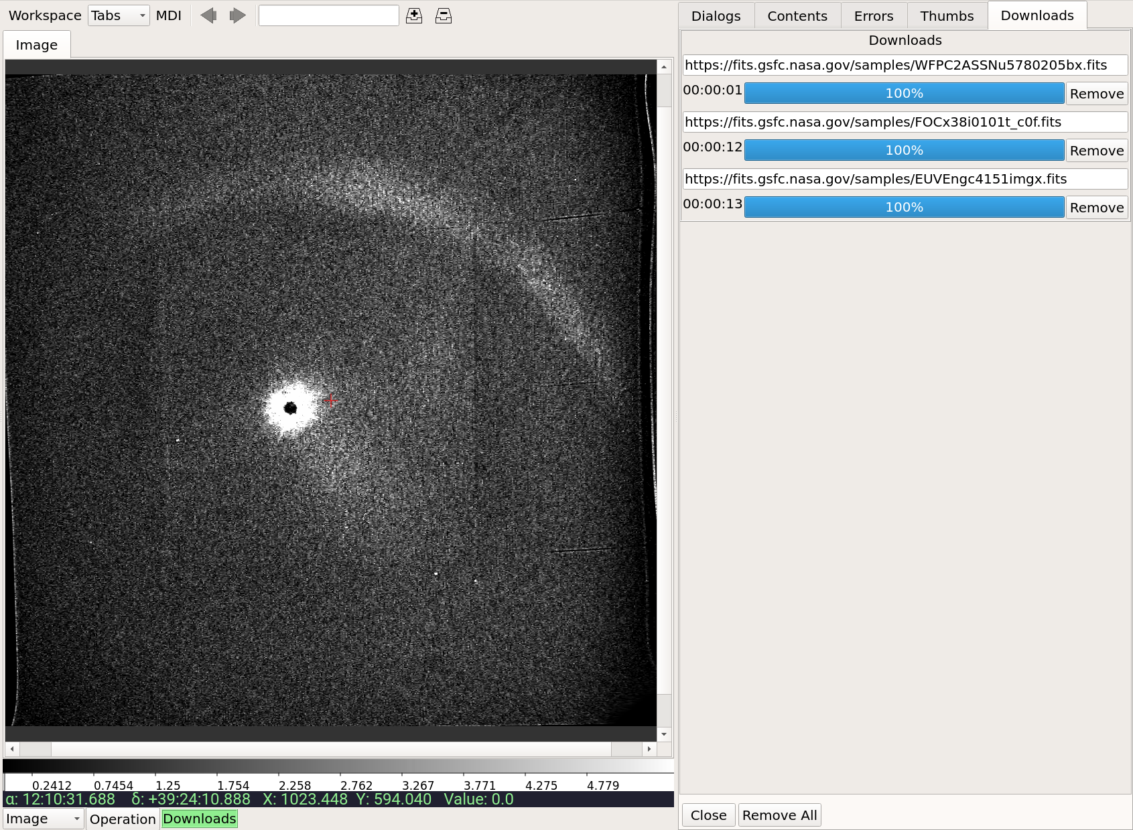
Task: Click the image vertical scrollbar up arrow
Action: [x=664, y=67]
